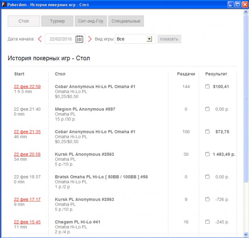Click wallet icon in Bratsk #56 row
The image size is (249, 238).
coord(207,177)
